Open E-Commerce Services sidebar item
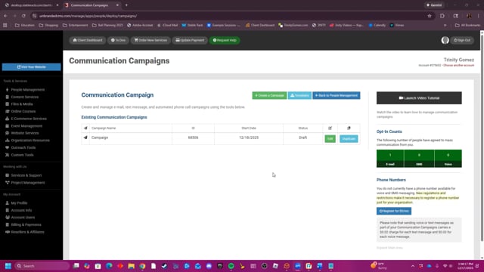484x272 pixels. tap(29, 119)
